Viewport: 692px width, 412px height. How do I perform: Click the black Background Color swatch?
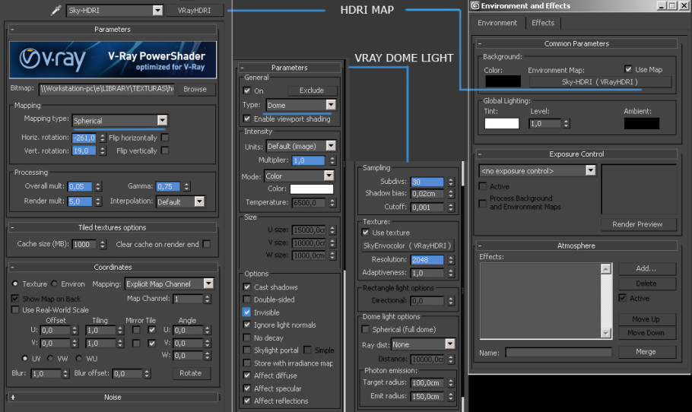click(503, 81)
